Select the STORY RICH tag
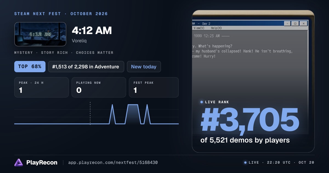 click(54, 52)
